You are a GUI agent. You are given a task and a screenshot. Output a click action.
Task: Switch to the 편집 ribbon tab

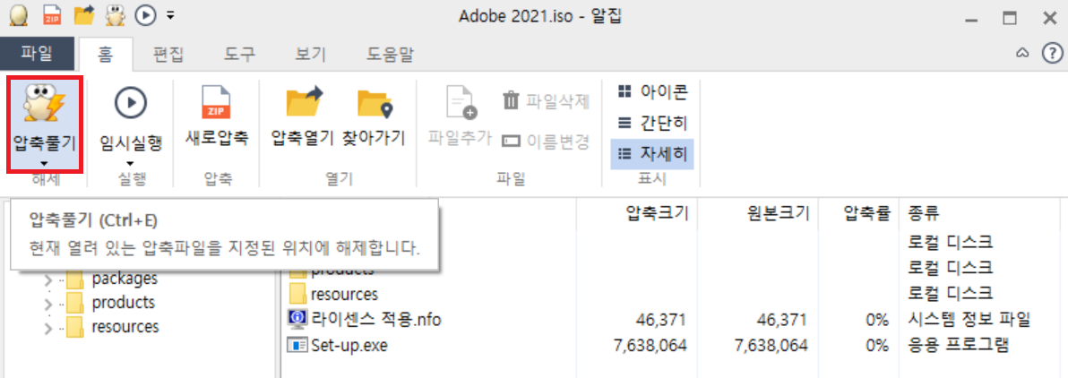(168, 53)
